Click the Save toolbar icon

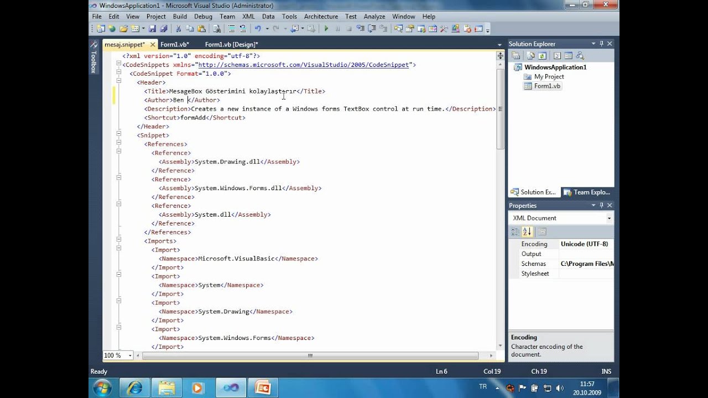tap(153, 29)
